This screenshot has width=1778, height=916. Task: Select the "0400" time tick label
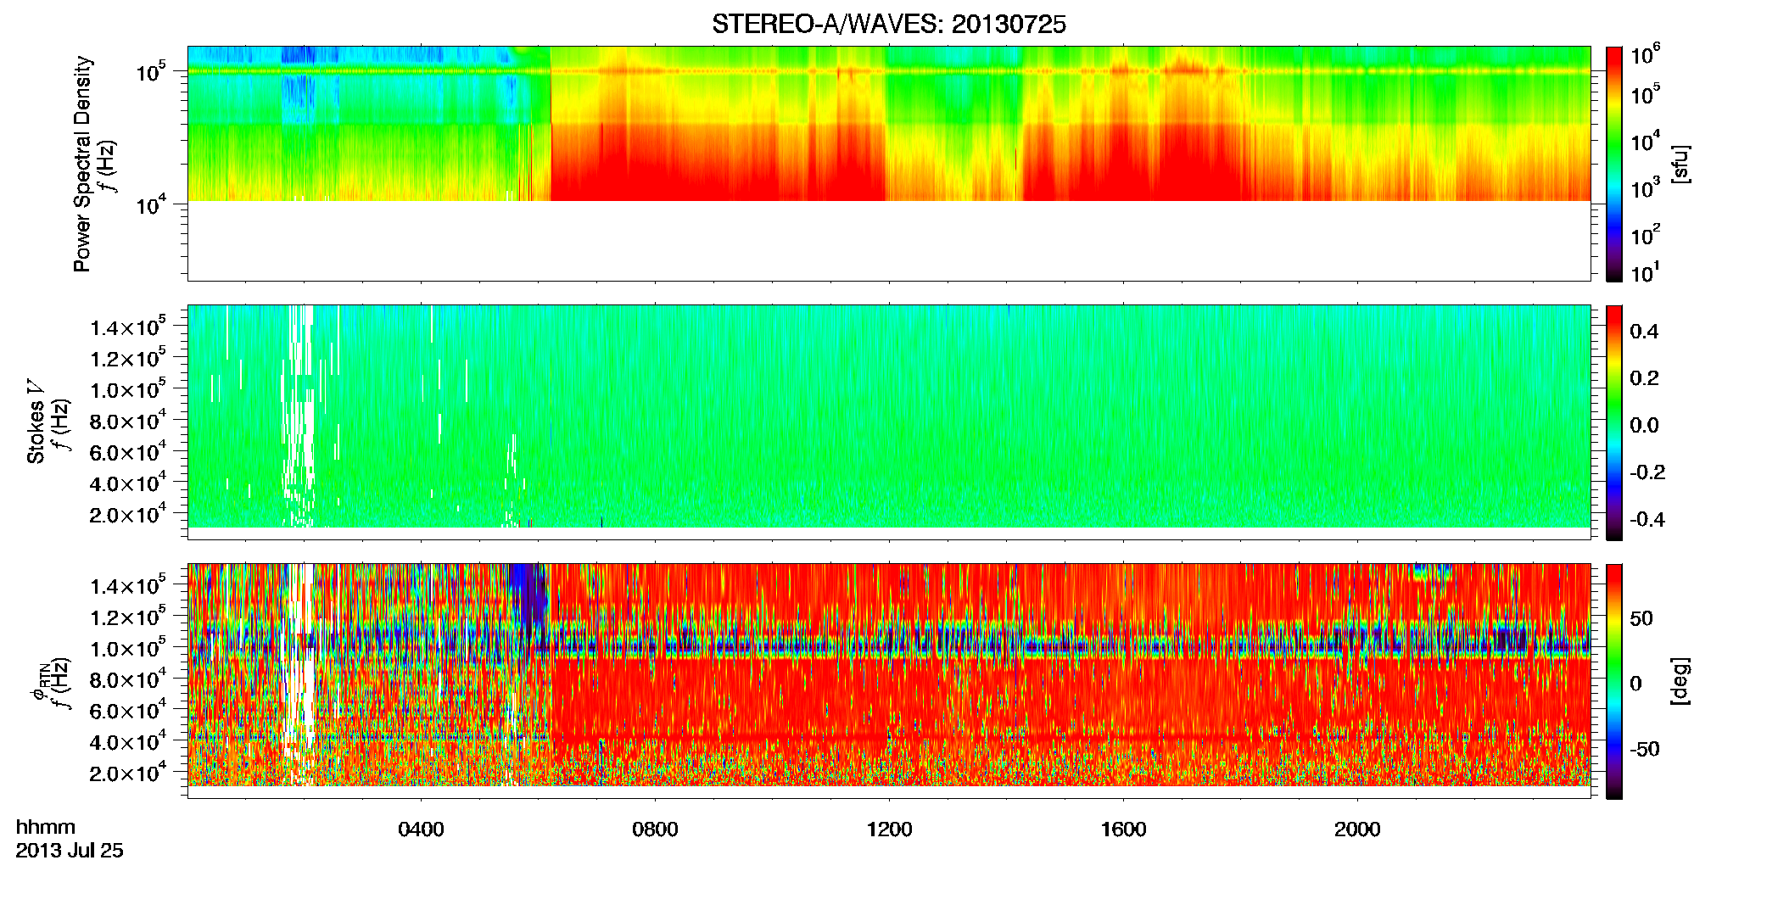(x=421, y=829)
